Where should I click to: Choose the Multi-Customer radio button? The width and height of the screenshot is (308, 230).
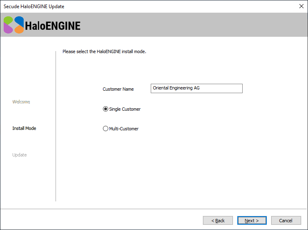105,129
